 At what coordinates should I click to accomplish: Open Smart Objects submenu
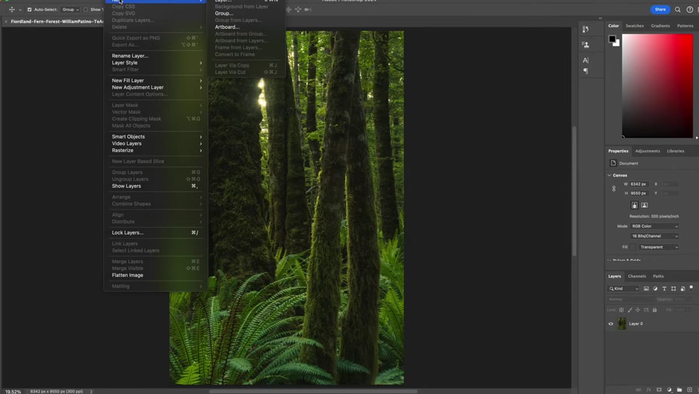click(x=156, y=137)
